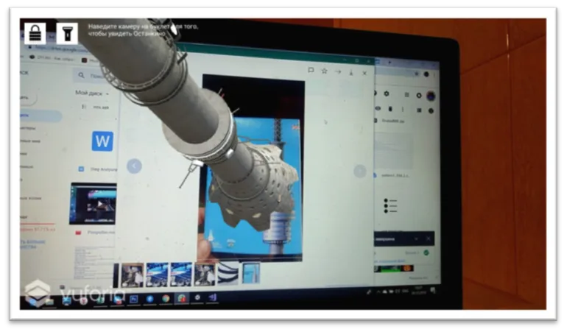Select the fifth thumbnail showing cables

tap(228, 273)
